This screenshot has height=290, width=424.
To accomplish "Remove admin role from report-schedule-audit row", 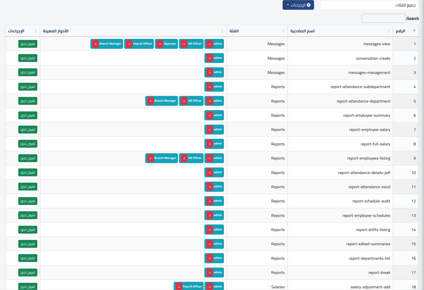I will click(210, 201).
